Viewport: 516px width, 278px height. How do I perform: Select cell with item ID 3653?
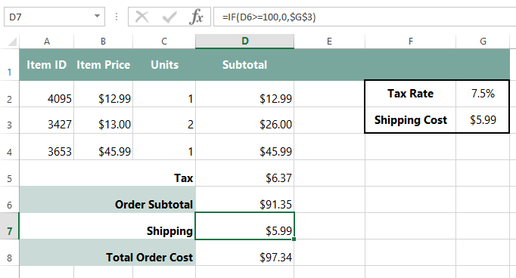(x=47, y=147)
